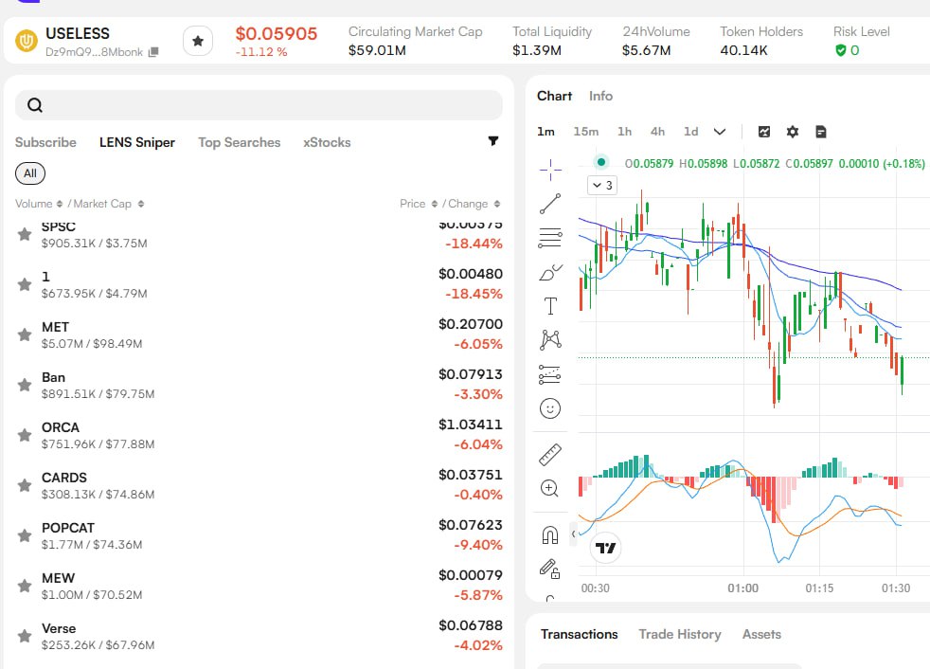Select the crosshair cursor tool
This screenshot has height=669, width=930.
550,170
